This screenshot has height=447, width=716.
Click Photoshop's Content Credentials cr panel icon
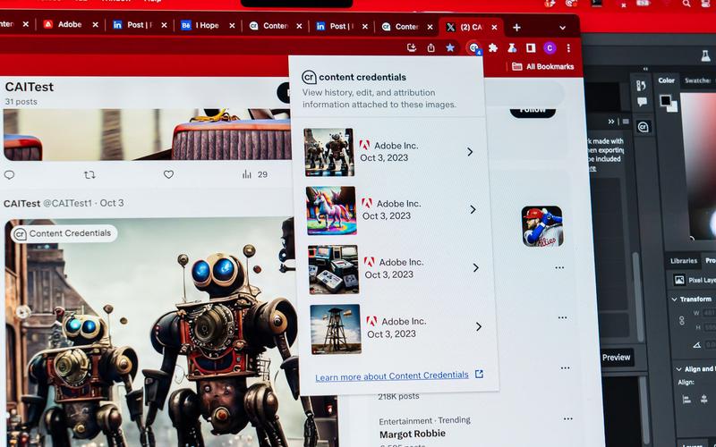[643, 127]
